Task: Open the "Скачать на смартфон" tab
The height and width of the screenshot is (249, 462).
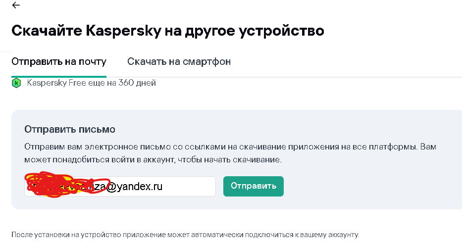Action: 179,62
